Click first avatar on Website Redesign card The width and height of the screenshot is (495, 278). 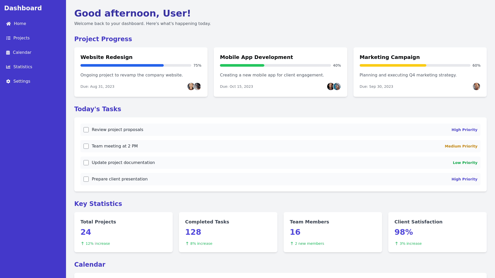[191, 86]
